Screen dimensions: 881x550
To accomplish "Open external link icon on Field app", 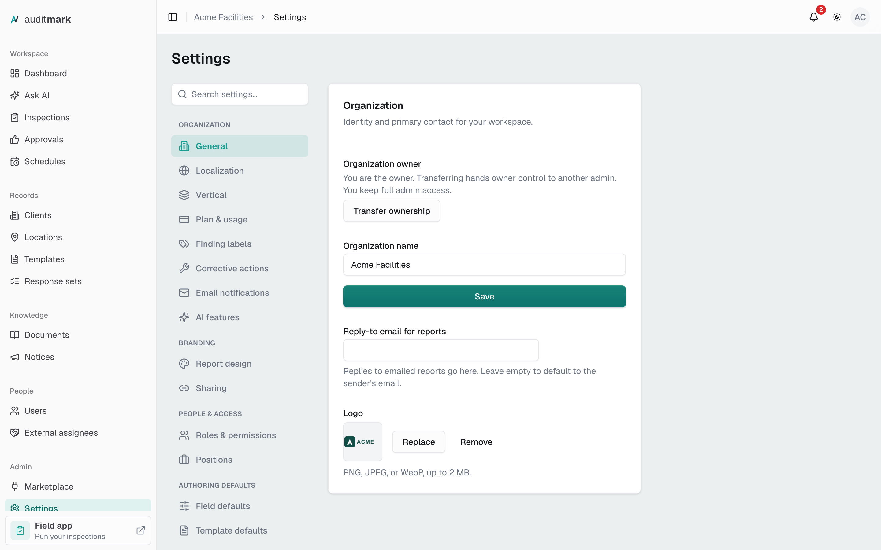I will click(140, 530).
